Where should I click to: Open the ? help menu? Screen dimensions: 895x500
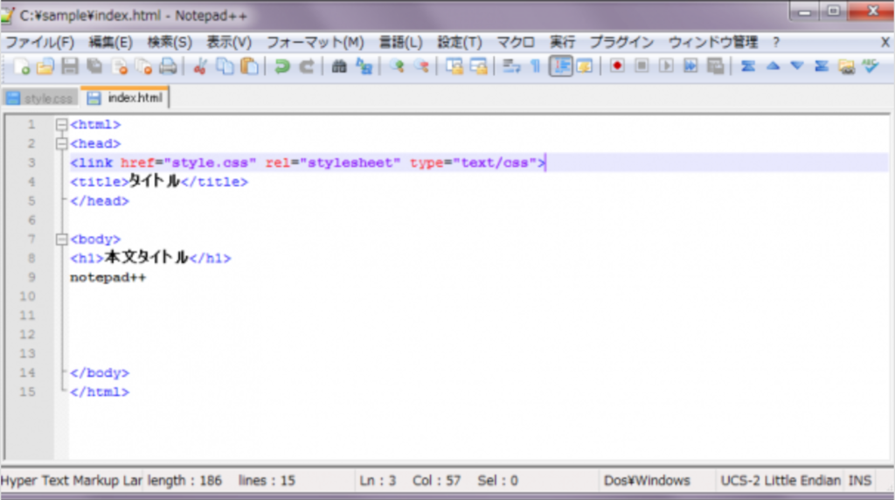[x=776, y=42]
